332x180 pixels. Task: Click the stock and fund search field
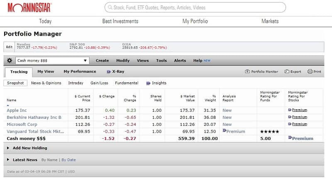[x=195, y=7]
